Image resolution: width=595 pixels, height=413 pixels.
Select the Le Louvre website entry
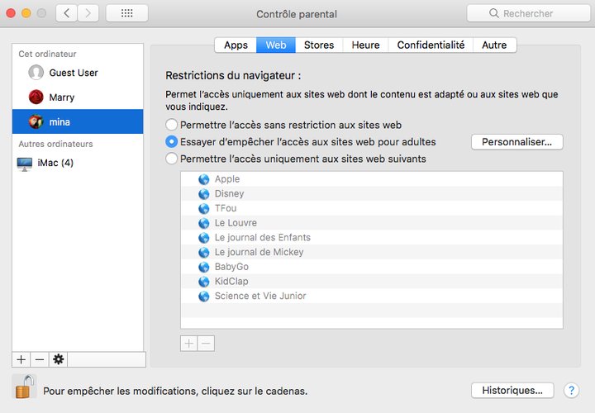click(372, 223)
